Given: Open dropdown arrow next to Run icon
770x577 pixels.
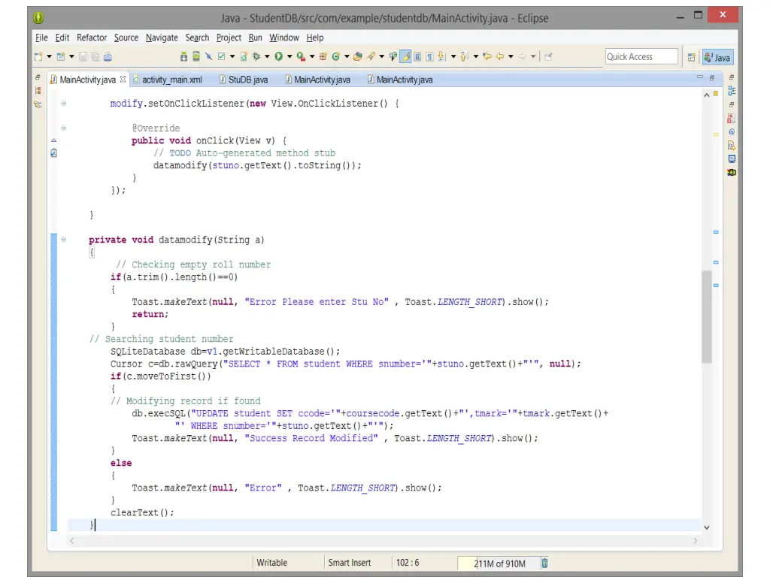Looking at the screenshot, I should click(x=290, y=57).
